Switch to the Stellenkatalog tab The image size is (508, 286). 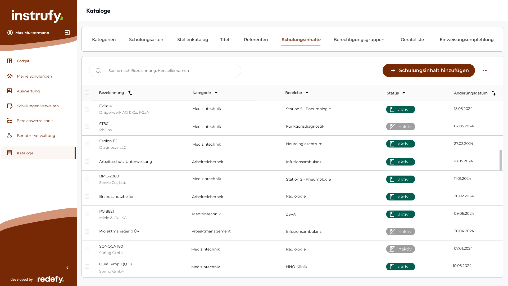(193, 39)
